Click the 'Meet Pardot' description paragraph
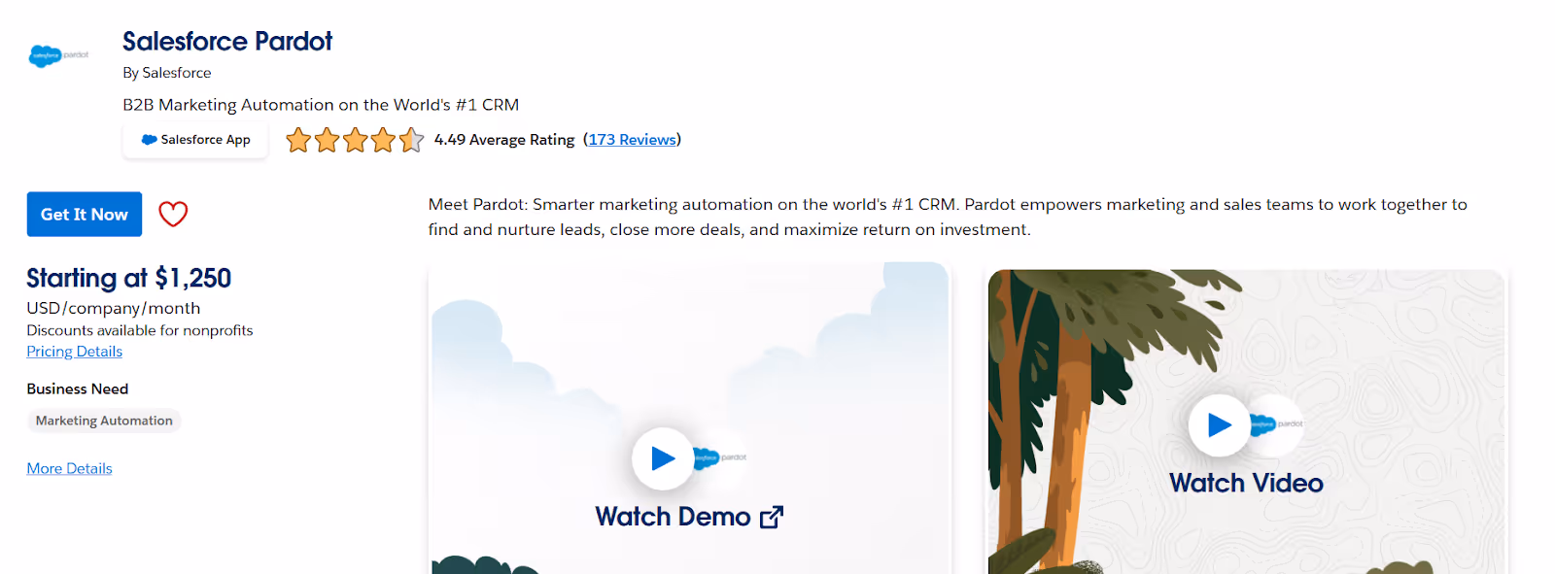This screenshot has width=1555, height=574. [948, 217]
